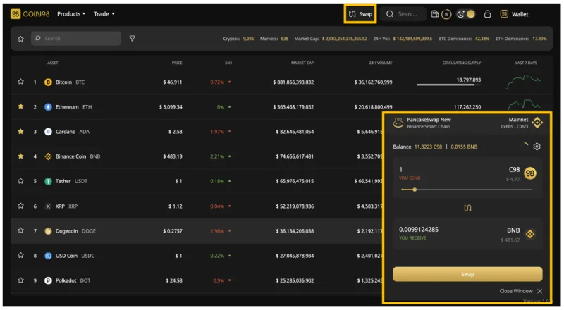Screen dimensions: 564x310
Task: Click the 0.0155 BNB balance
Action: pos(464,147)
